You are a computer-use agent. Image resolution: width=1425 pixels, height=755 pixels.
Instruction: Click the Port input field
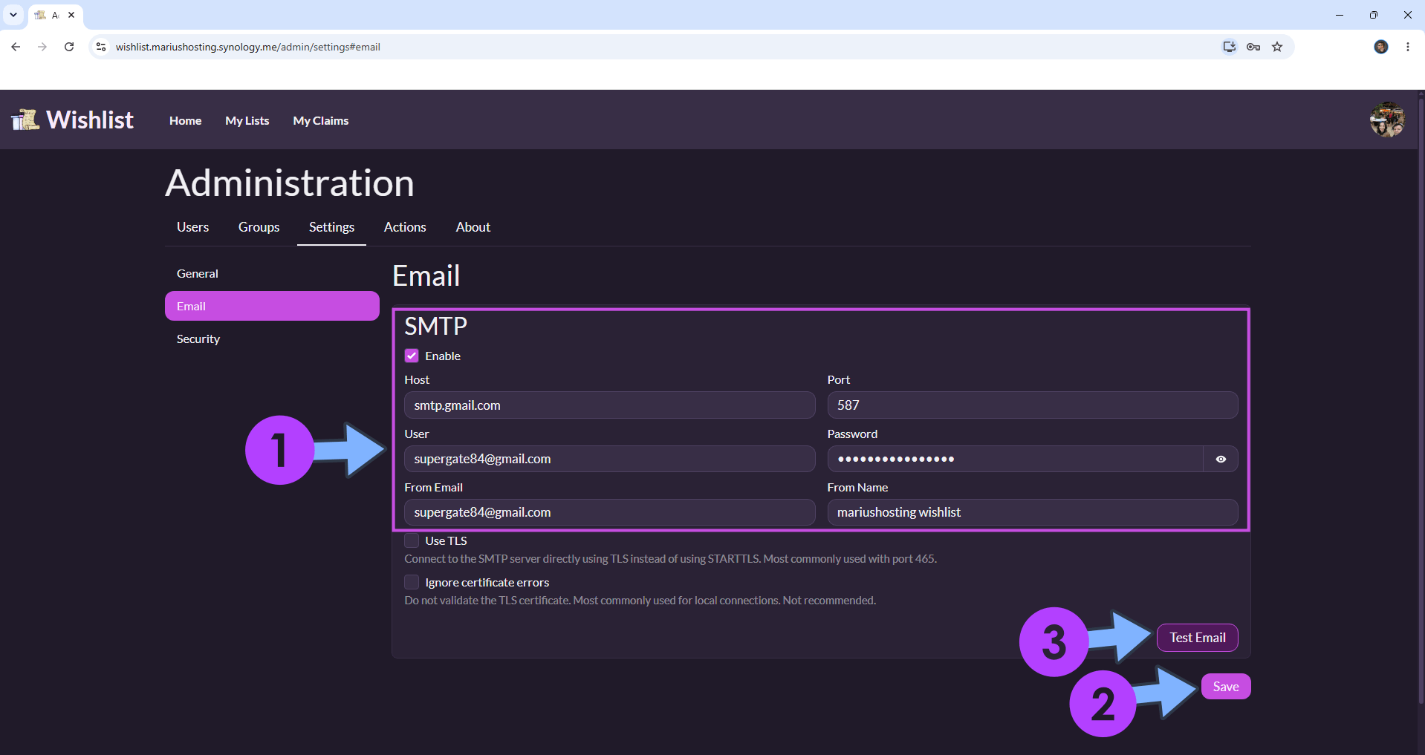tap(1032, 405)
